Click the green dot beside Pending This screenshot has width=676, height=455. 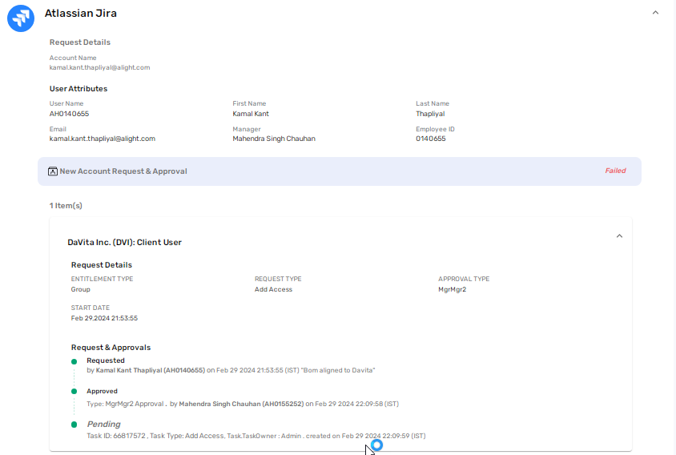(74, 425)
